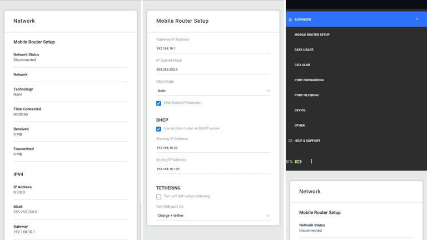The width and height of the screenshot is (427, 240).
Task: Click Network Status Disconnected in bottom-right panel
Action: [310, 231]
